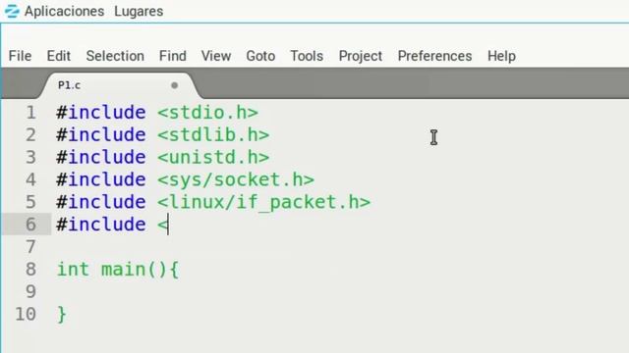The image size is (629, 353).
Task: Open the Lugares system menu
Action: pyautogui.click(x=139, y=11)
